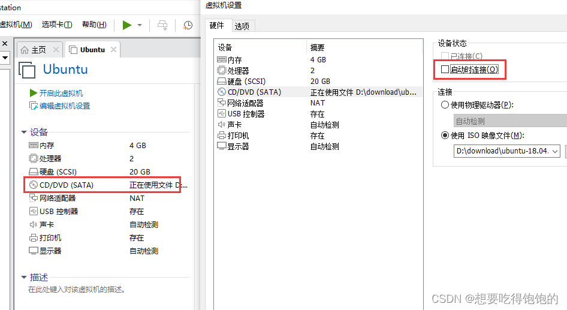
Task: Open the ISO image path combo box
Action: pyautogui.click(x=507, y=151)
